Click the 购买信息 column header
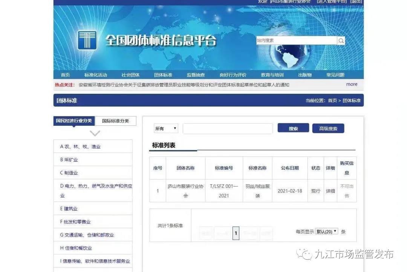 coord(347,168)
